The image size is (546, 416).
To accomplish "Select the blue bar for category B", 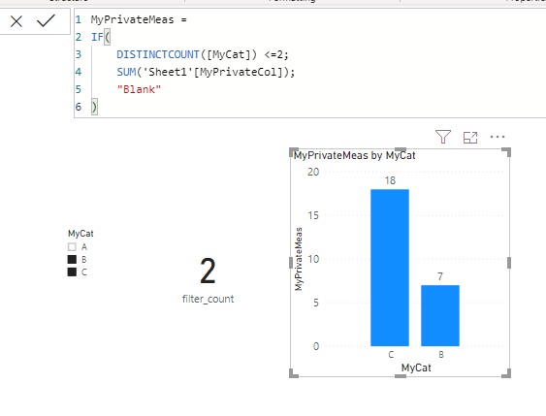I will [x=440, y=315].
